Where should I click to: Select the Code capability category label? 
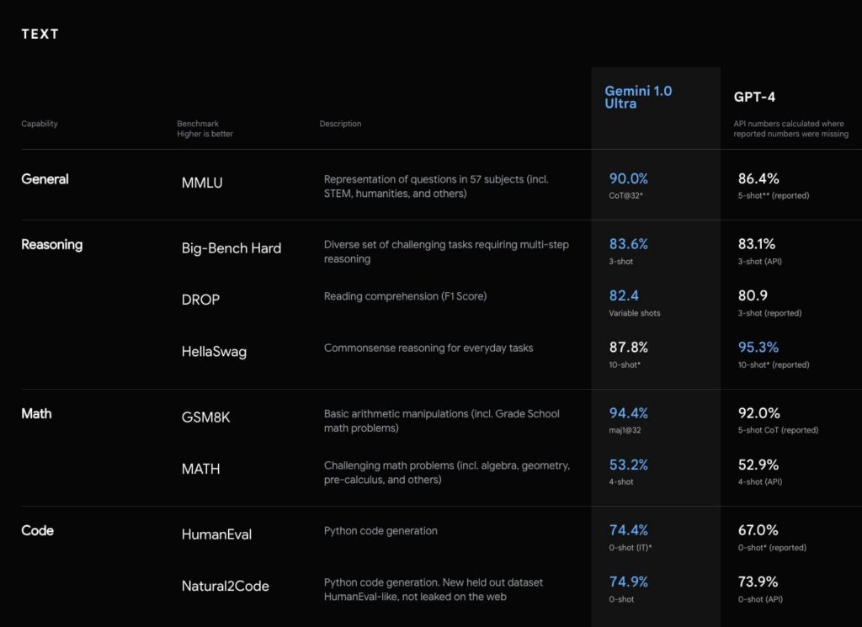(37, 530)
